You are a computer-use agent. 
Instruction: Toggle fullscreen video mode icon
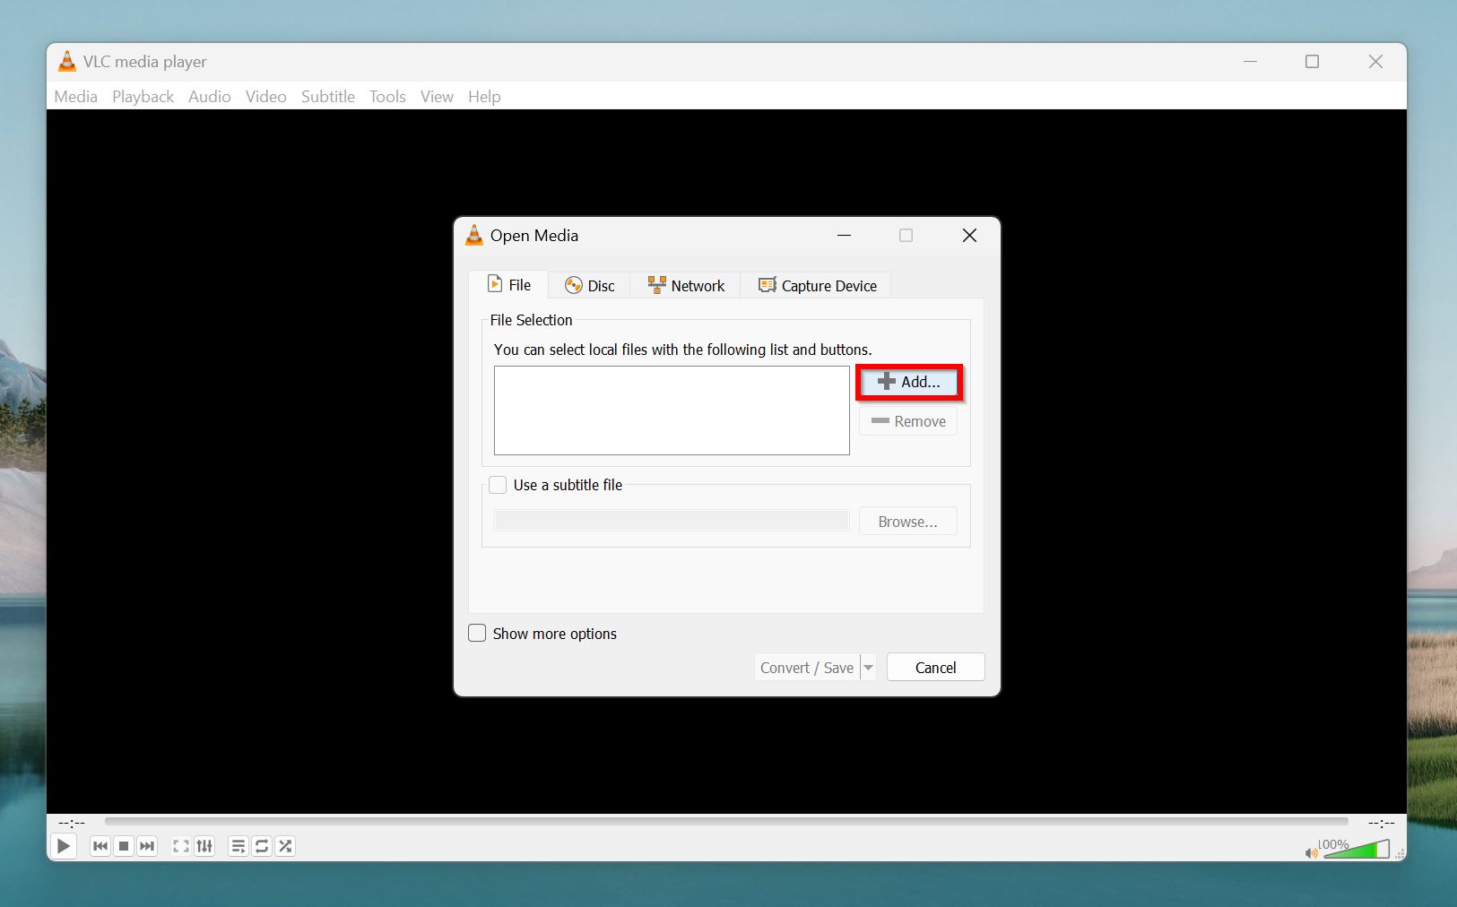tap(181, 846)
